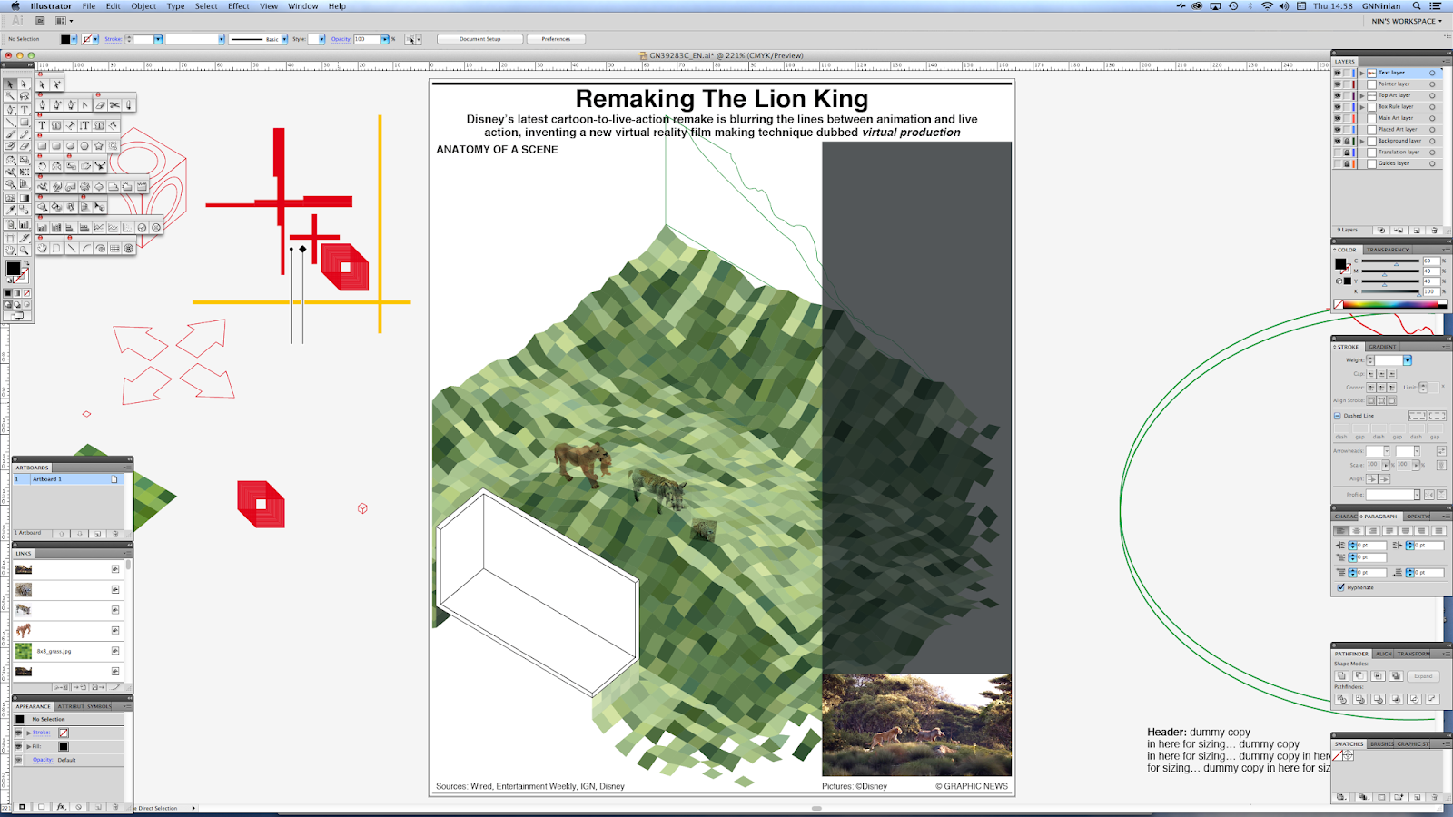Click the Document Setup button
The height and width of the screenshot is (817, 1453).
479,39
